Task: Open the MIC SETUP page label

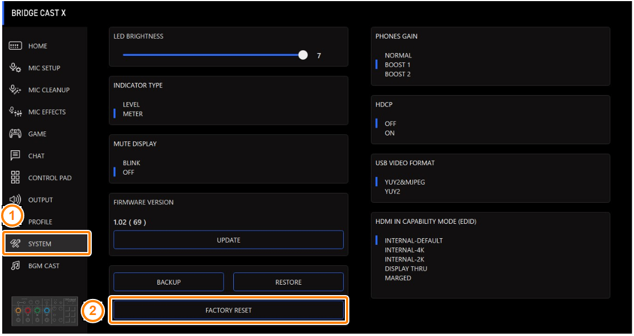Action: pos(44,68)
